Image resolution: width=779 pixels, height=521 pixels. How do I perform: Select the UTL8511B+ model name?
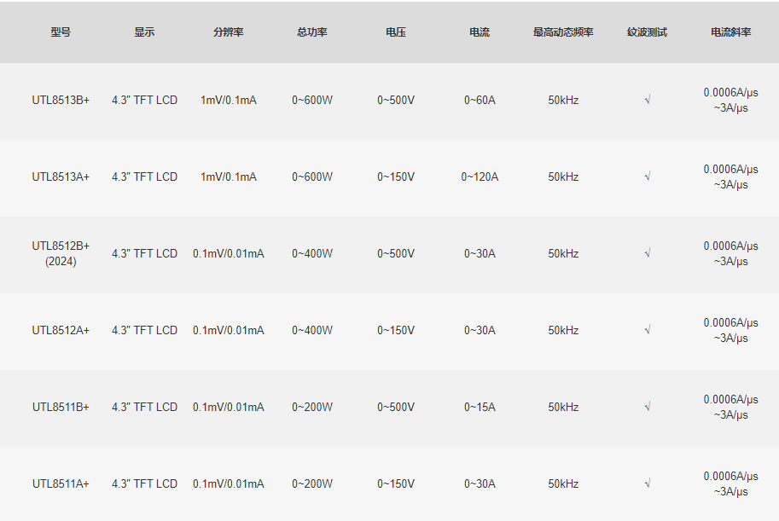point(61,407)
